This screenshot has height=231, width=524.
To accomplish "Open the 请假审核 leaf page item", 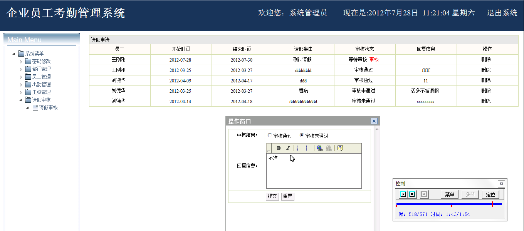I will (x=48, y=107).
